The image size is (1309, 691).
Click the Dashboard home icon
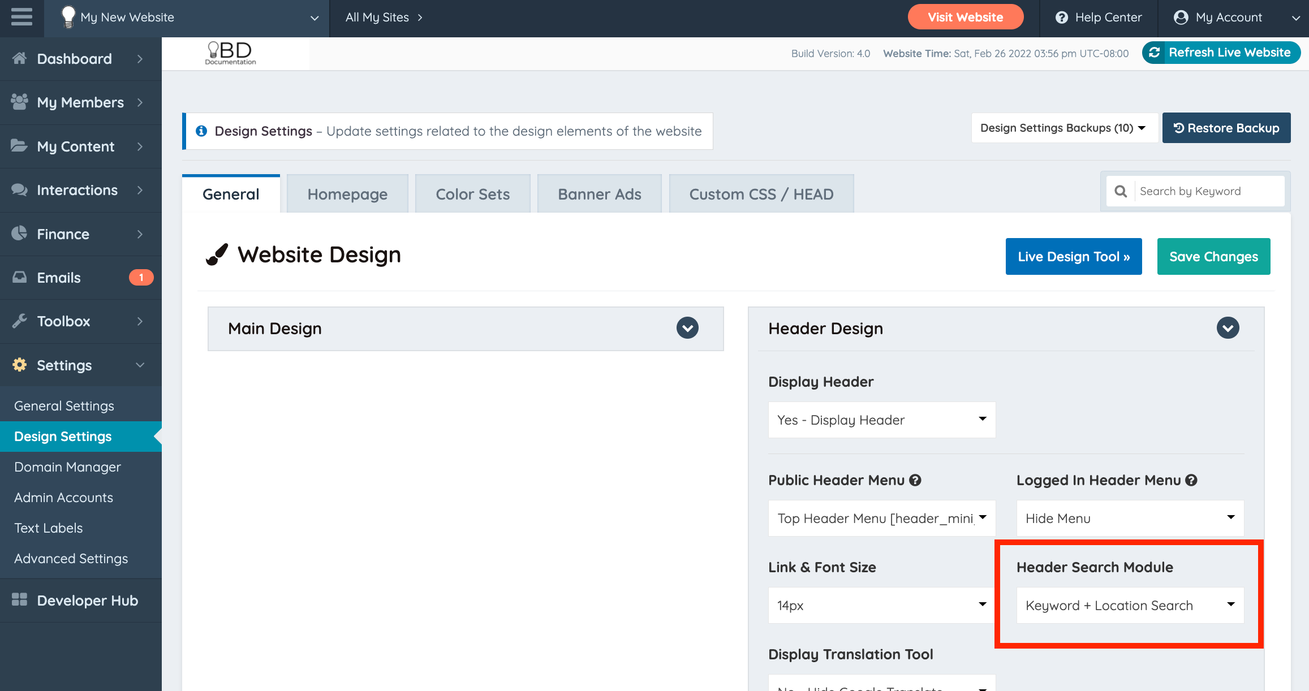point(19,58)
